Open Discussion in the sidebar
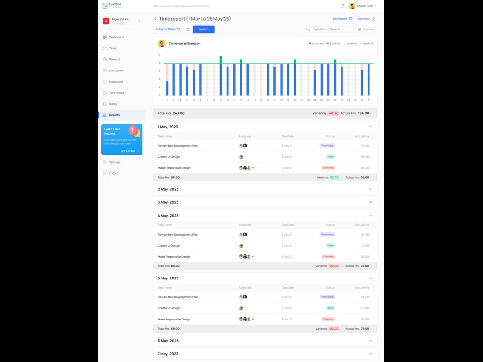The height and width of the screenshot is (362, 483). point(122,70)
